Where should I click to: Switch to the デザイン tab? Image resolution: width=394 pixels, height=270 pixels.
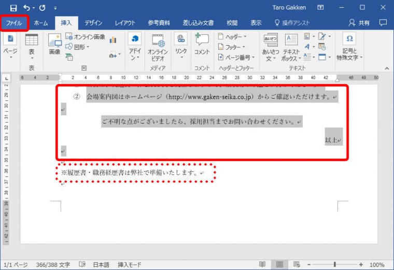coord(93,23)
